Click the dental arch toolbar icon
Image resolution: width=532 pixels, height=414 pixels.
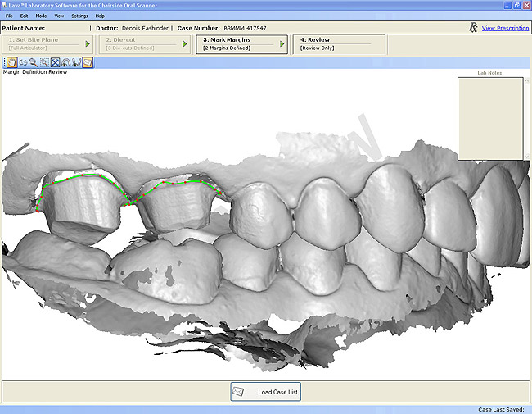tap(76, 62)
